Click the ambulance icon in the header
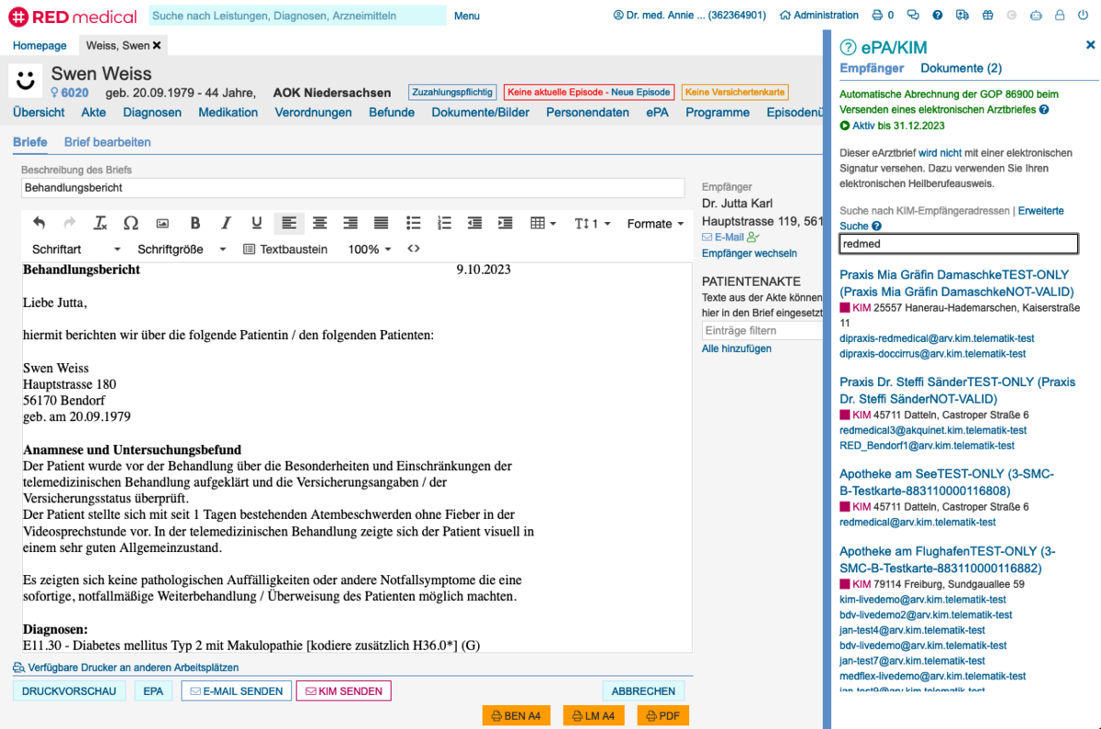This screenshot has height=729, width=1101. (962, 16)
